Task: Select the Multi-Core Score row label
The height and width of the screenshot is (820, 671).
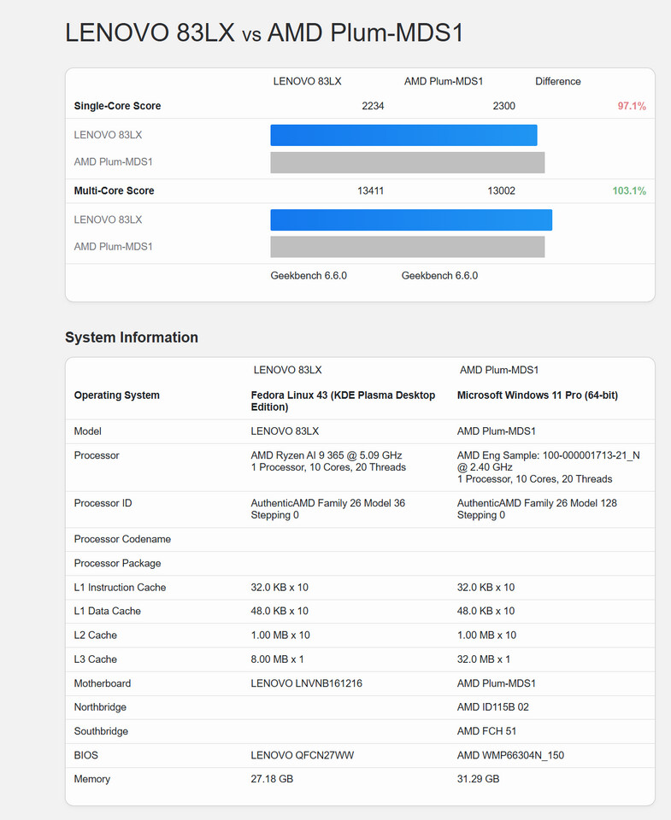Action: point(114,190)
